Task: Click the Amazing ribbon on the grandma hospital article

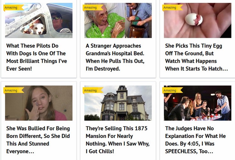Action: (x=93, y=7)
